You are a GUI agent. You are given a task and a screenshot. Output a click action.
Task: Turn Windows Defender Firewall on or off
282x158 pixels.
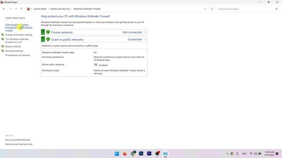tap(17, 40)
